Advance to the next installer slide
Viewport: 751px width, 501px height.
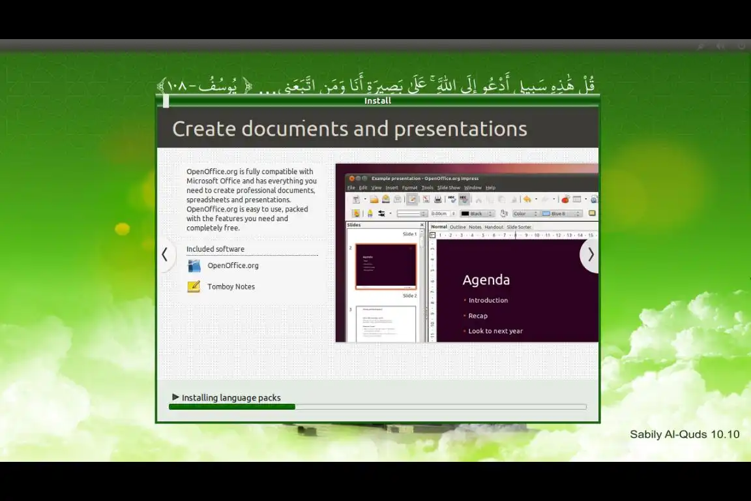click(591, 254)
